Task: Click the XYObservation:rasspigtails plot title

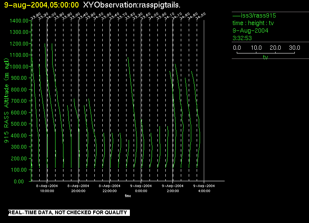Action: [132, 5]
